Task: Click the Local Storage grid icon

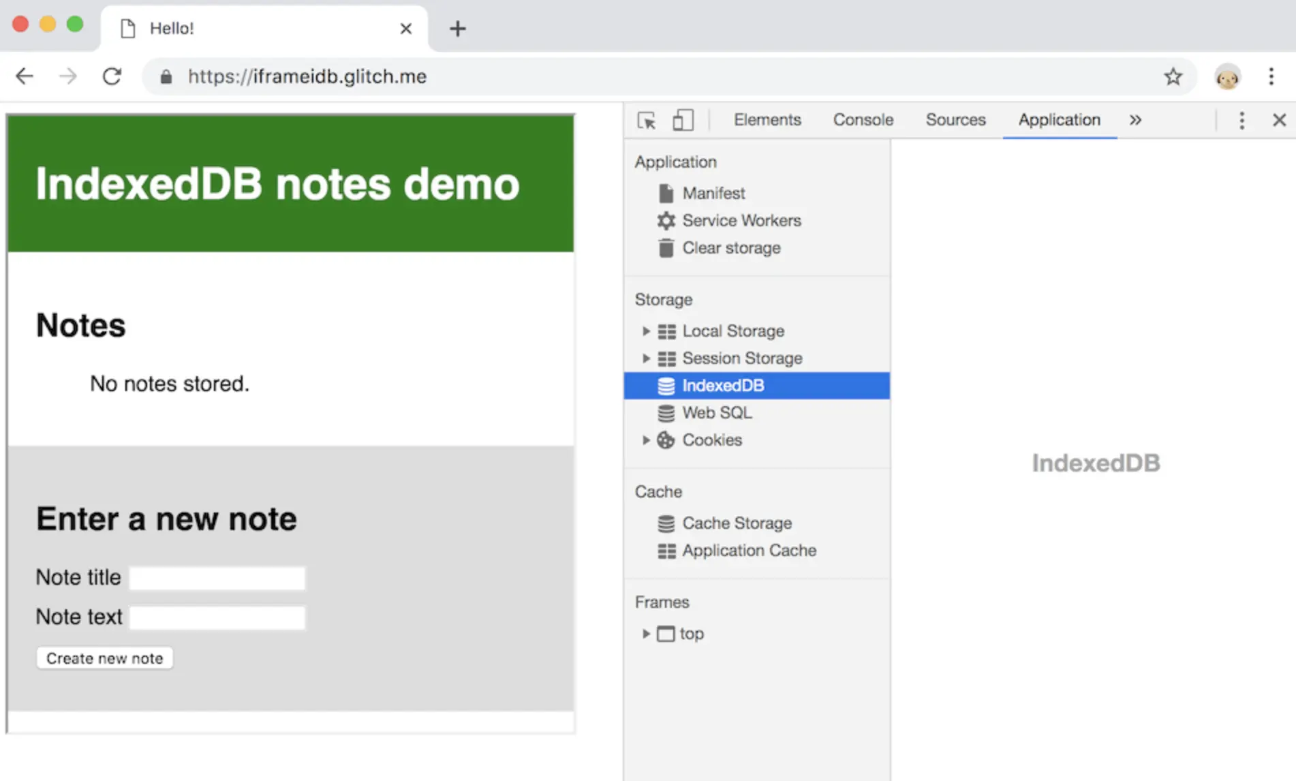Action: 666,332
